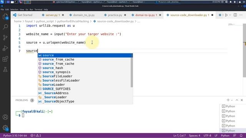The image size is (246, 138).
Task: Add a new terminal with plus icon
Action: coord(228,100)
